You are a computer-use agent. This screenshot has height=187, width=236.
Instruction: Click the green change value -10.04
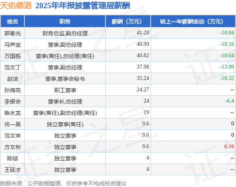click(227, 33)
